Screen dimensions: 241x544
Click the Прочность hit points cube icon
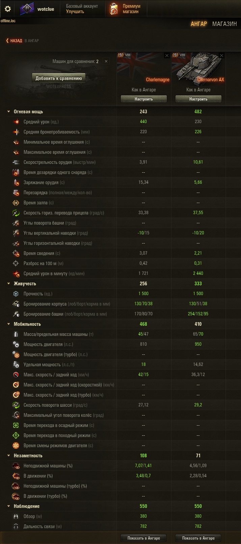16,294
